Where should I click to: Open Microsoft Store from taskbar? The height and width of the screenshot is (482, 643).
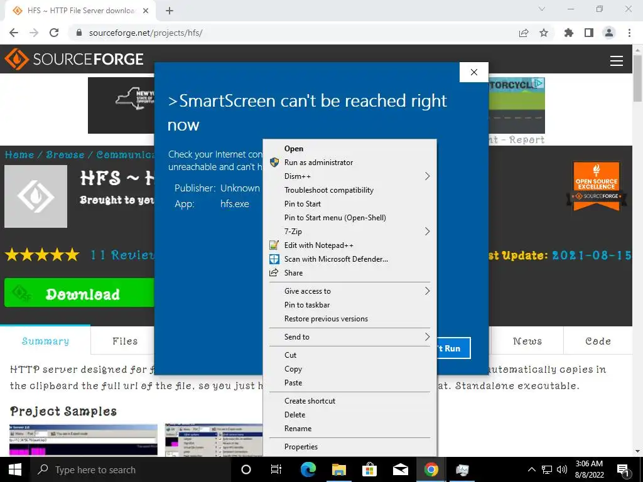pyautogui.click(x=369, y=469)
